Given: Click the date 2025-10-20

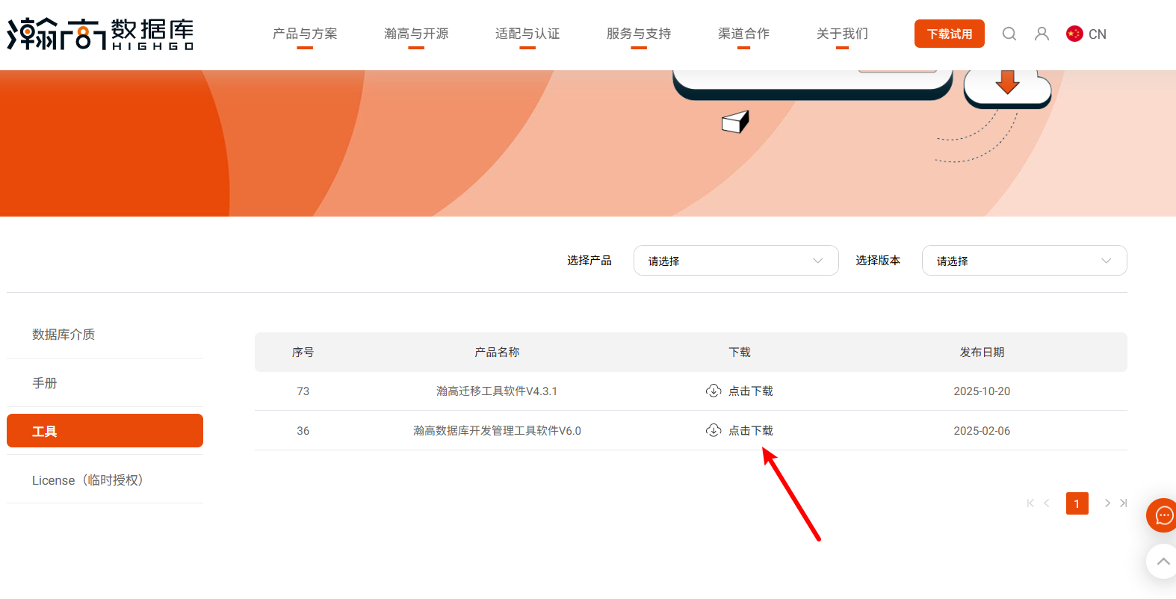Looking at the screenshot, I should coord(982,391).
